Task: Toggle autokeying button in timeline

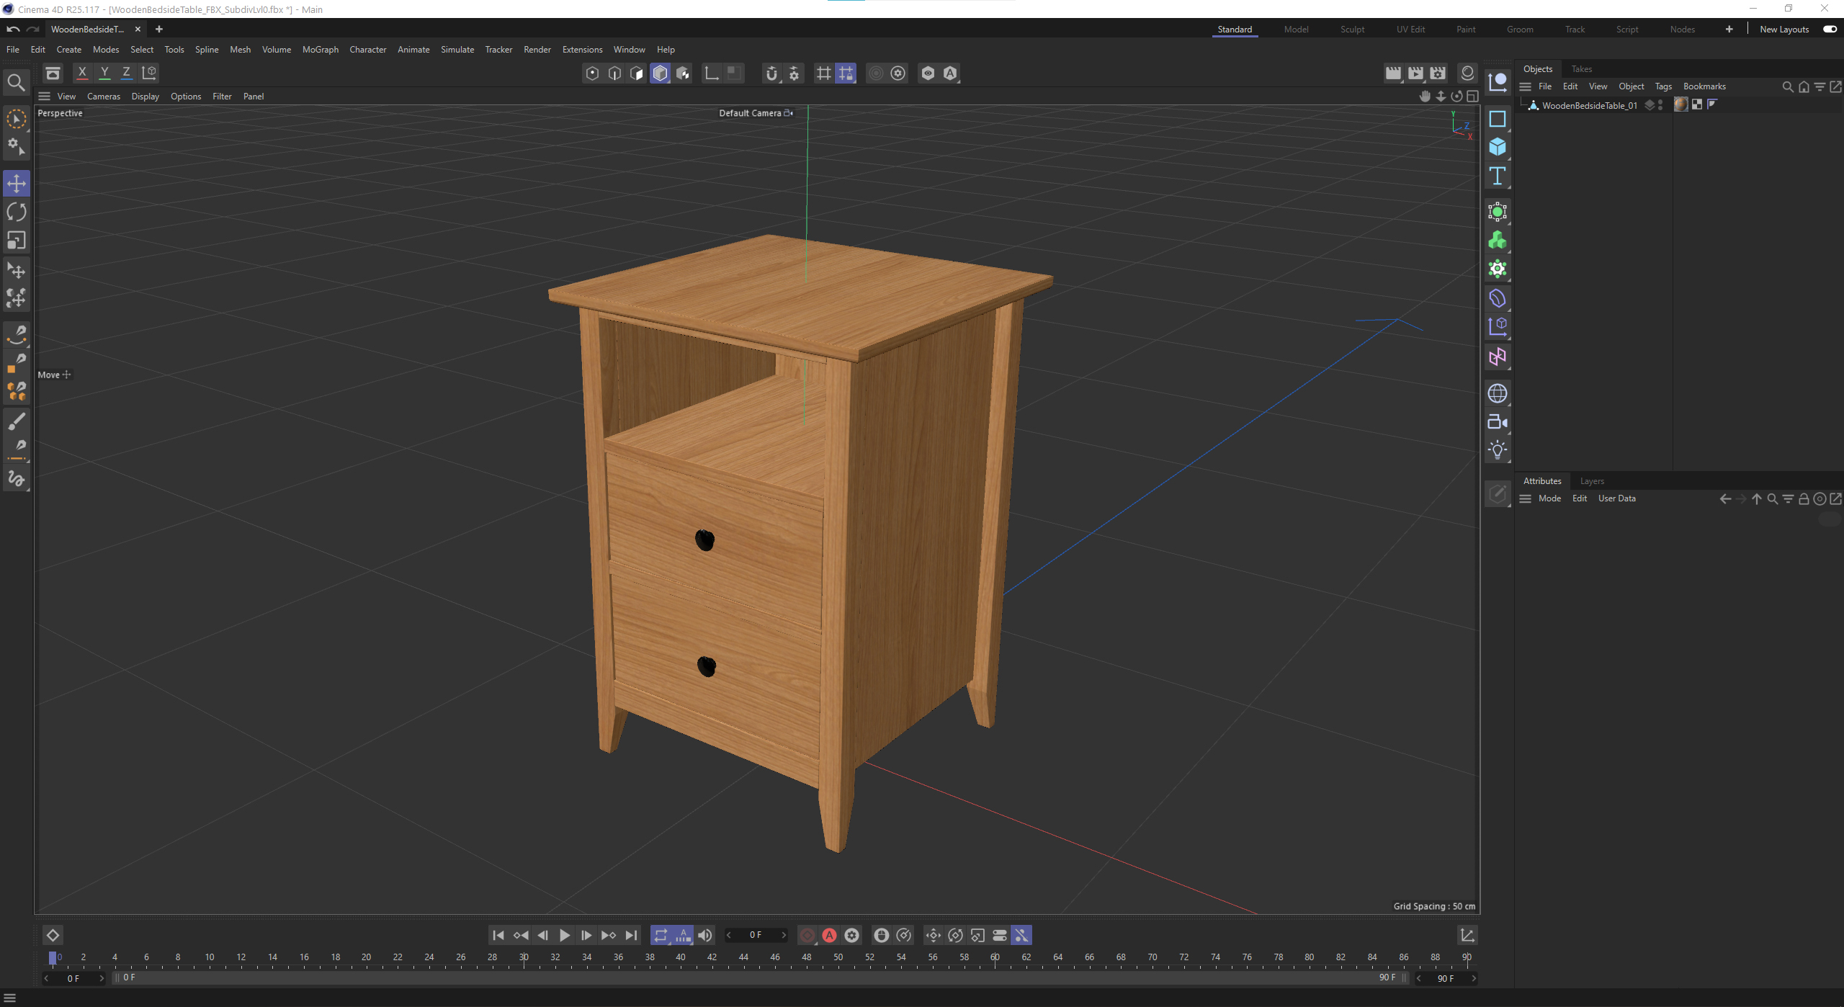Action: 830,935
